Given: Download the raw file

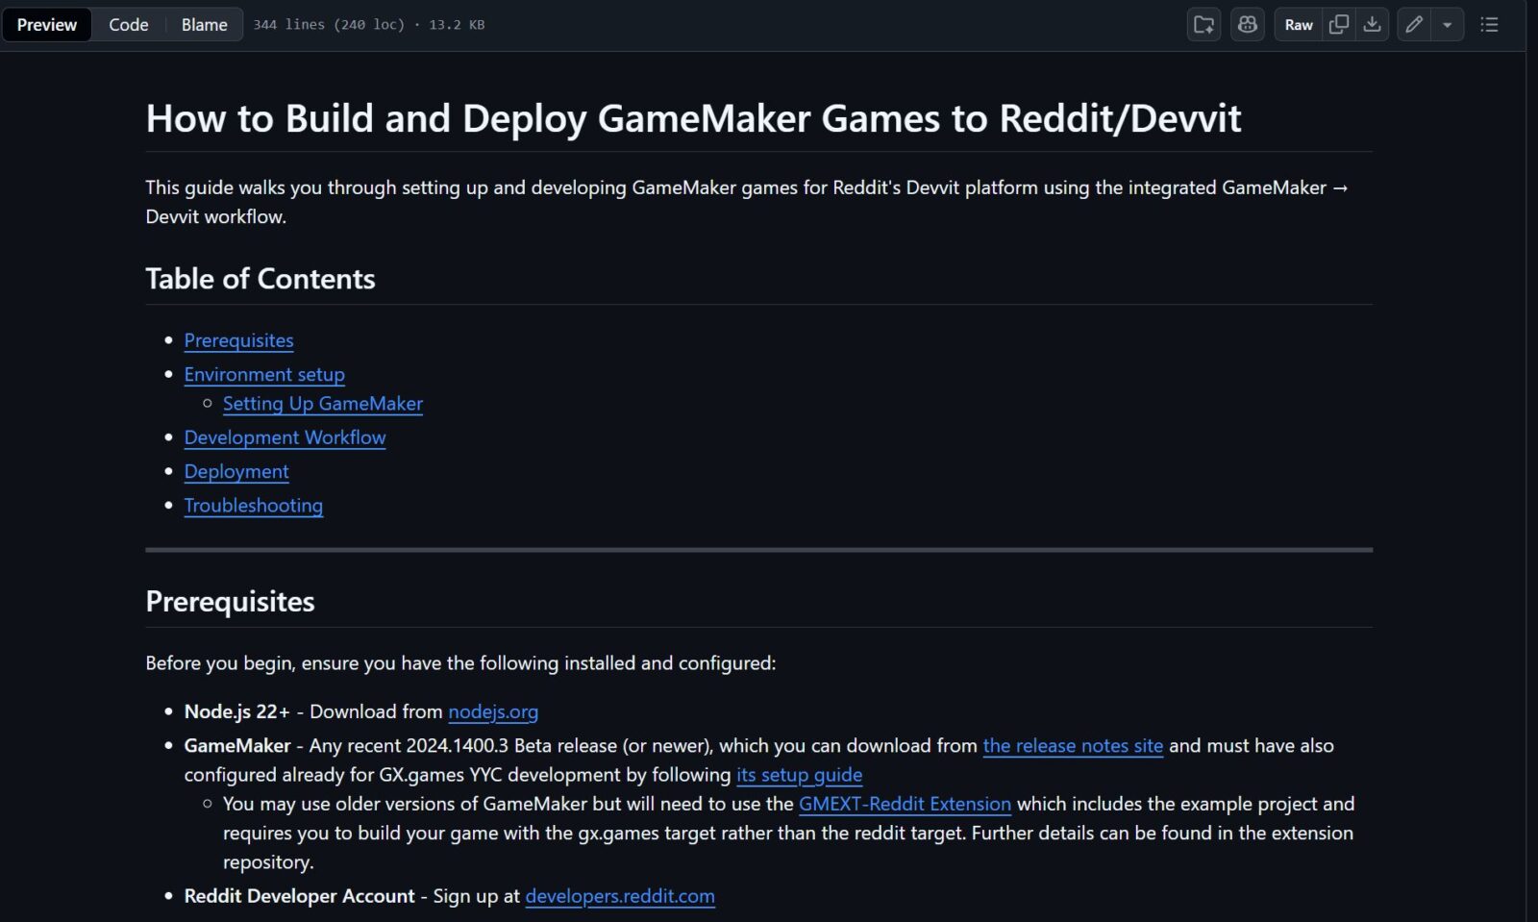Looking at the screenshot, I should pos(1372,25).
